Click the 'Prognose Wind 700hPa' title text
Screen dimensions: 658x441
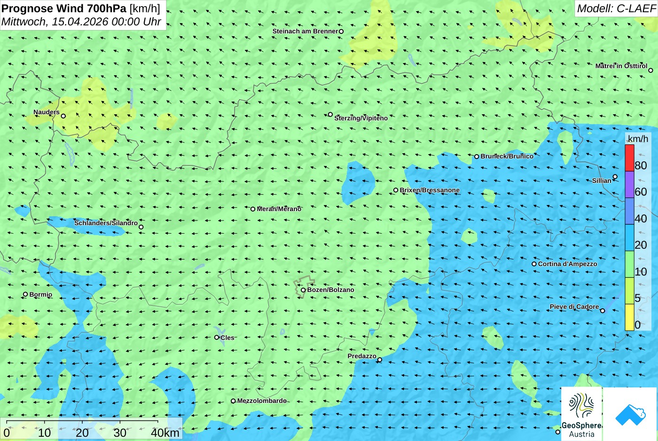(x=64, y=8)
